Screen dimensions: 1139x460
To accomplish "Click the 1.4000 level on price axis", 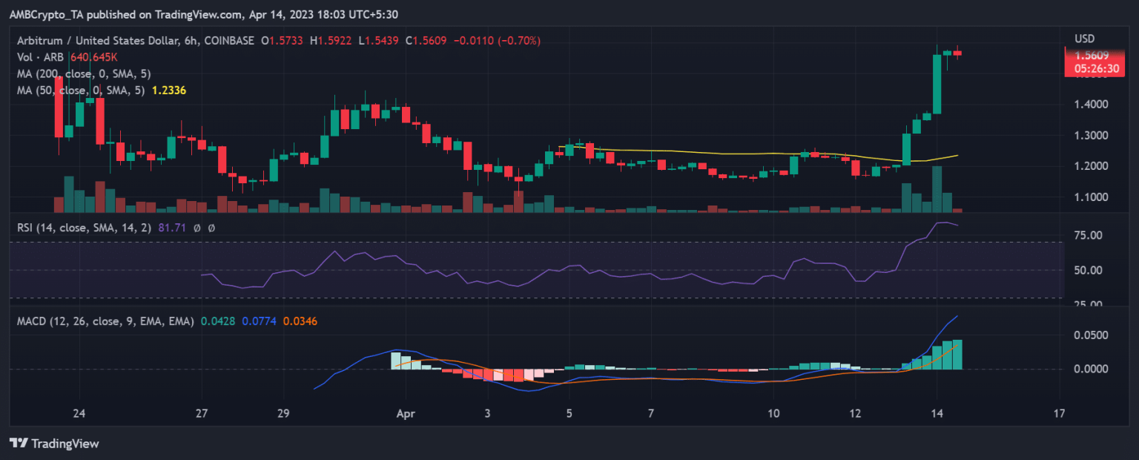I will (x=1091, y=105).
